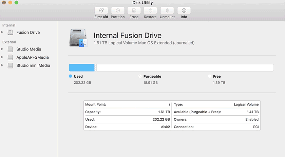The height and width of the screenshot is (157, 285).
Task: Click the External section header
Action: click(x=9, y=42)
